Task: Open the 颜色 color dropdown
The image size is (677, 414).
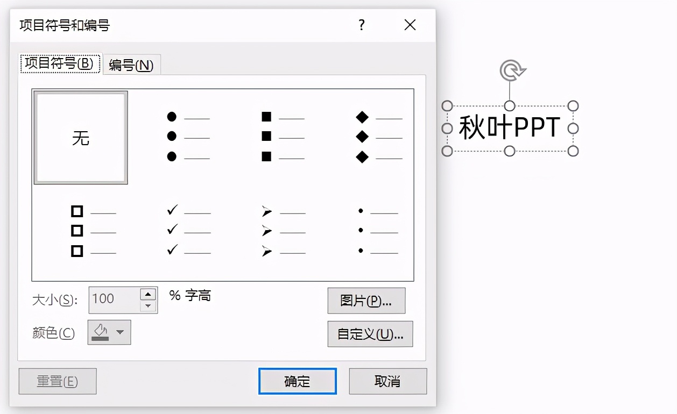Action: [x=121, y=332]
